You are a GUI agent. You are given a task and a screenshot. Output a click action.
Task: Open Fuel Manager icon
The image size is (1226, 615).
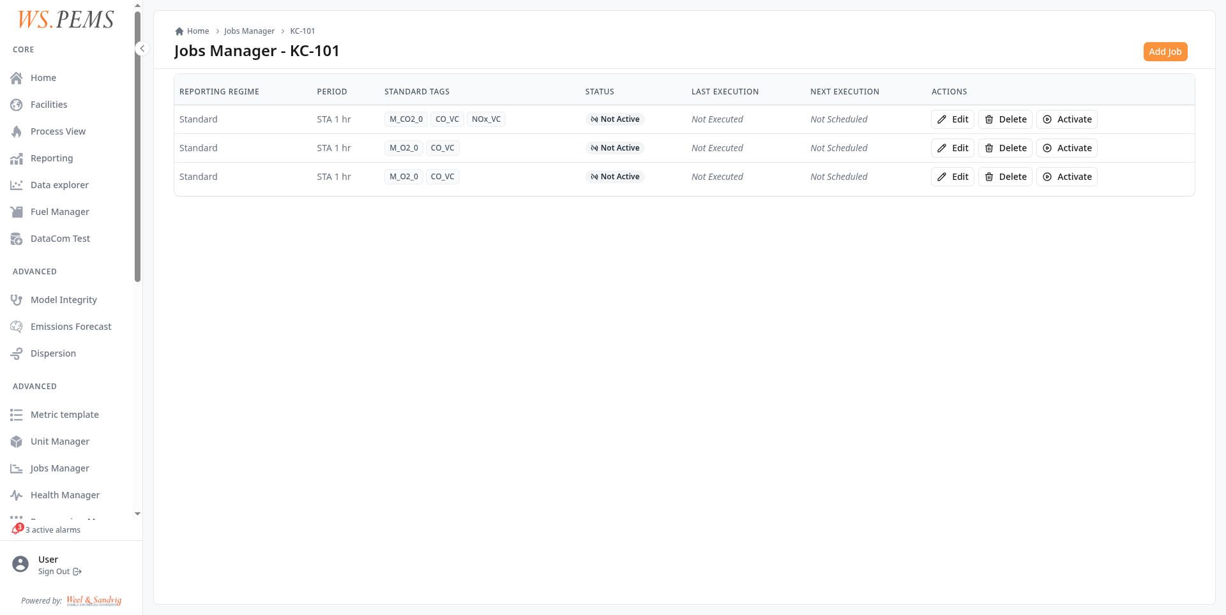coord(17,212)
